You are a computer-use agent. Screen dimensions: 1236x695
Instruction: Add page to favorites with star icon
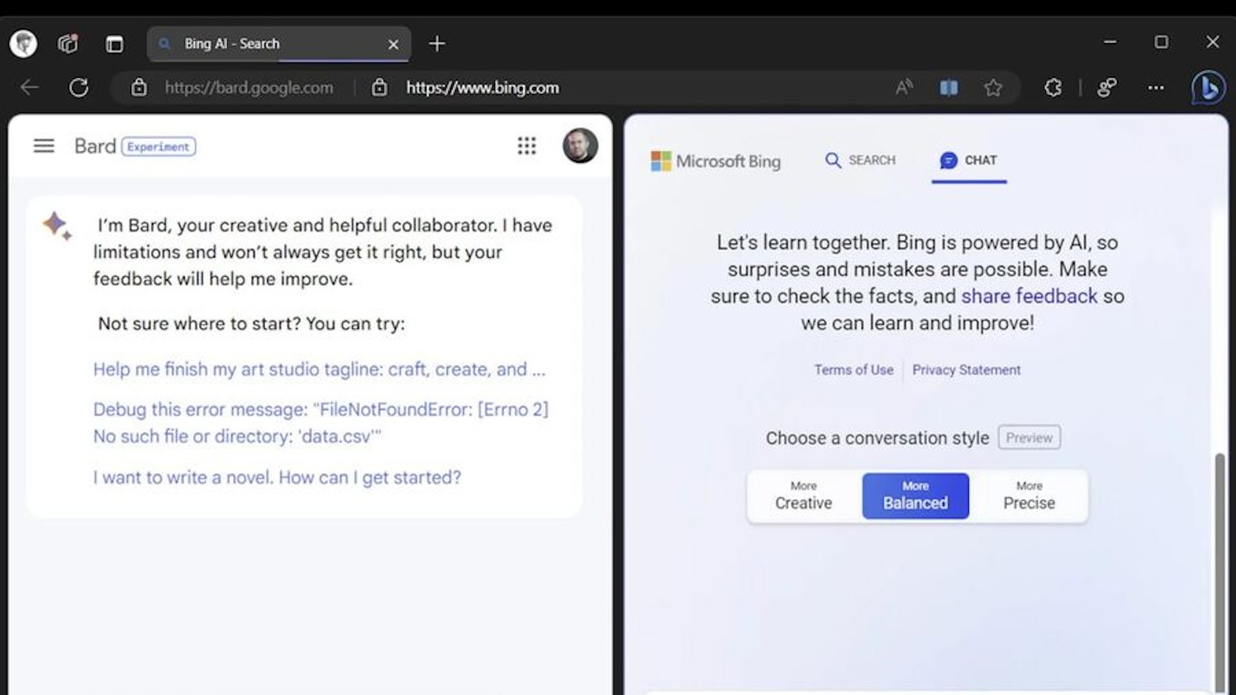(x=993, y=88)
